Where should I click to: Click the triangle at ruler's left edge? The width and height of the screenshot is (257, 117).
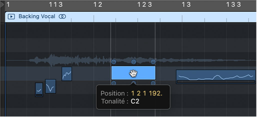tap(2, 4)
